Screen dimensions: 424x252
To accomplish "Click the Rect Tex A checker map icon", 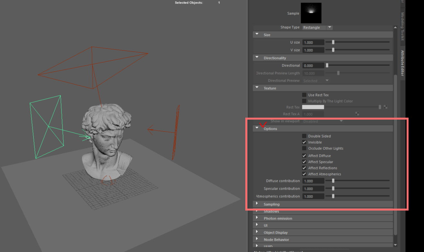I will tap(357, 114).
